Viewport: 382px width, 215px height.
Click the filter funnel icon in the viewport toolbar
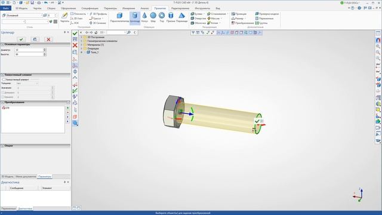tap(193, 32)
